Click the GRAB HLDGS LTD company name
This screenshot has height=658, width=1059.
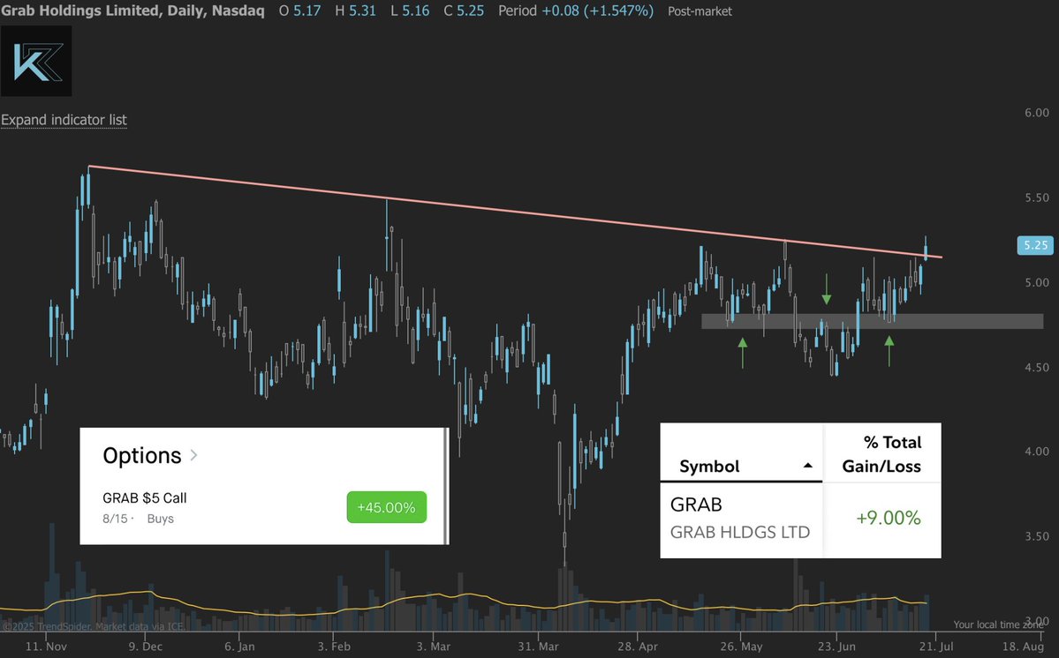coord(740,532)
